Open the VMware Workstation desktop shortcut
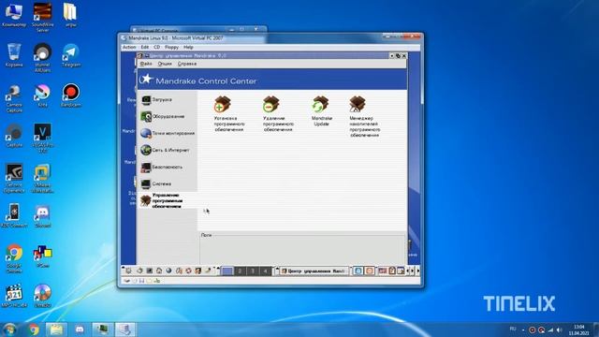 tap(42, 178)
